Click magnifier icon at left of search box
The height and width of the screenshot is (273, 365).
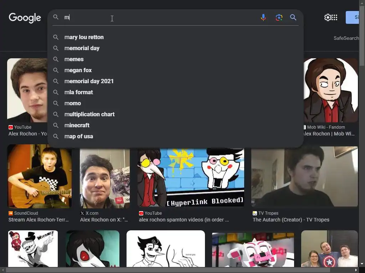point(56,17)
